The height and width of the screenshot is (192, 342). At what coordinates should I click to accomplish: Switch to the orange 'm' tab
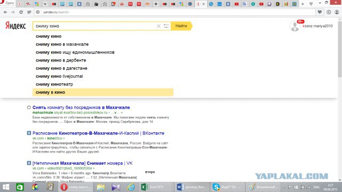coord(147,4)
